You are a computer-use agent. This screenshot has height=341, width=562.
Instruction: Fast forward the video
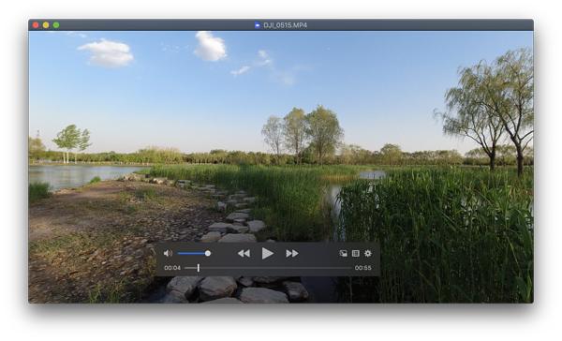pos(292,254)
